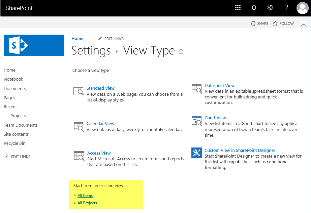Screen dimensions: 311x213
Task: Click EDIT LINKS in the left sidebar
Action: (21, 157)
